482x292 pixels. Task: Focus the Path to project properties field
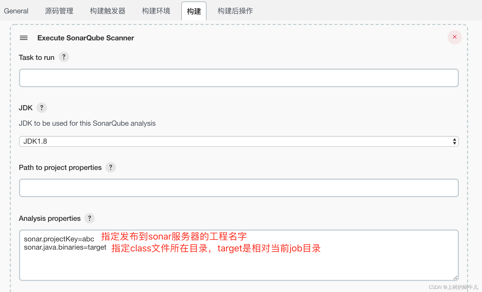coord(239,188)
